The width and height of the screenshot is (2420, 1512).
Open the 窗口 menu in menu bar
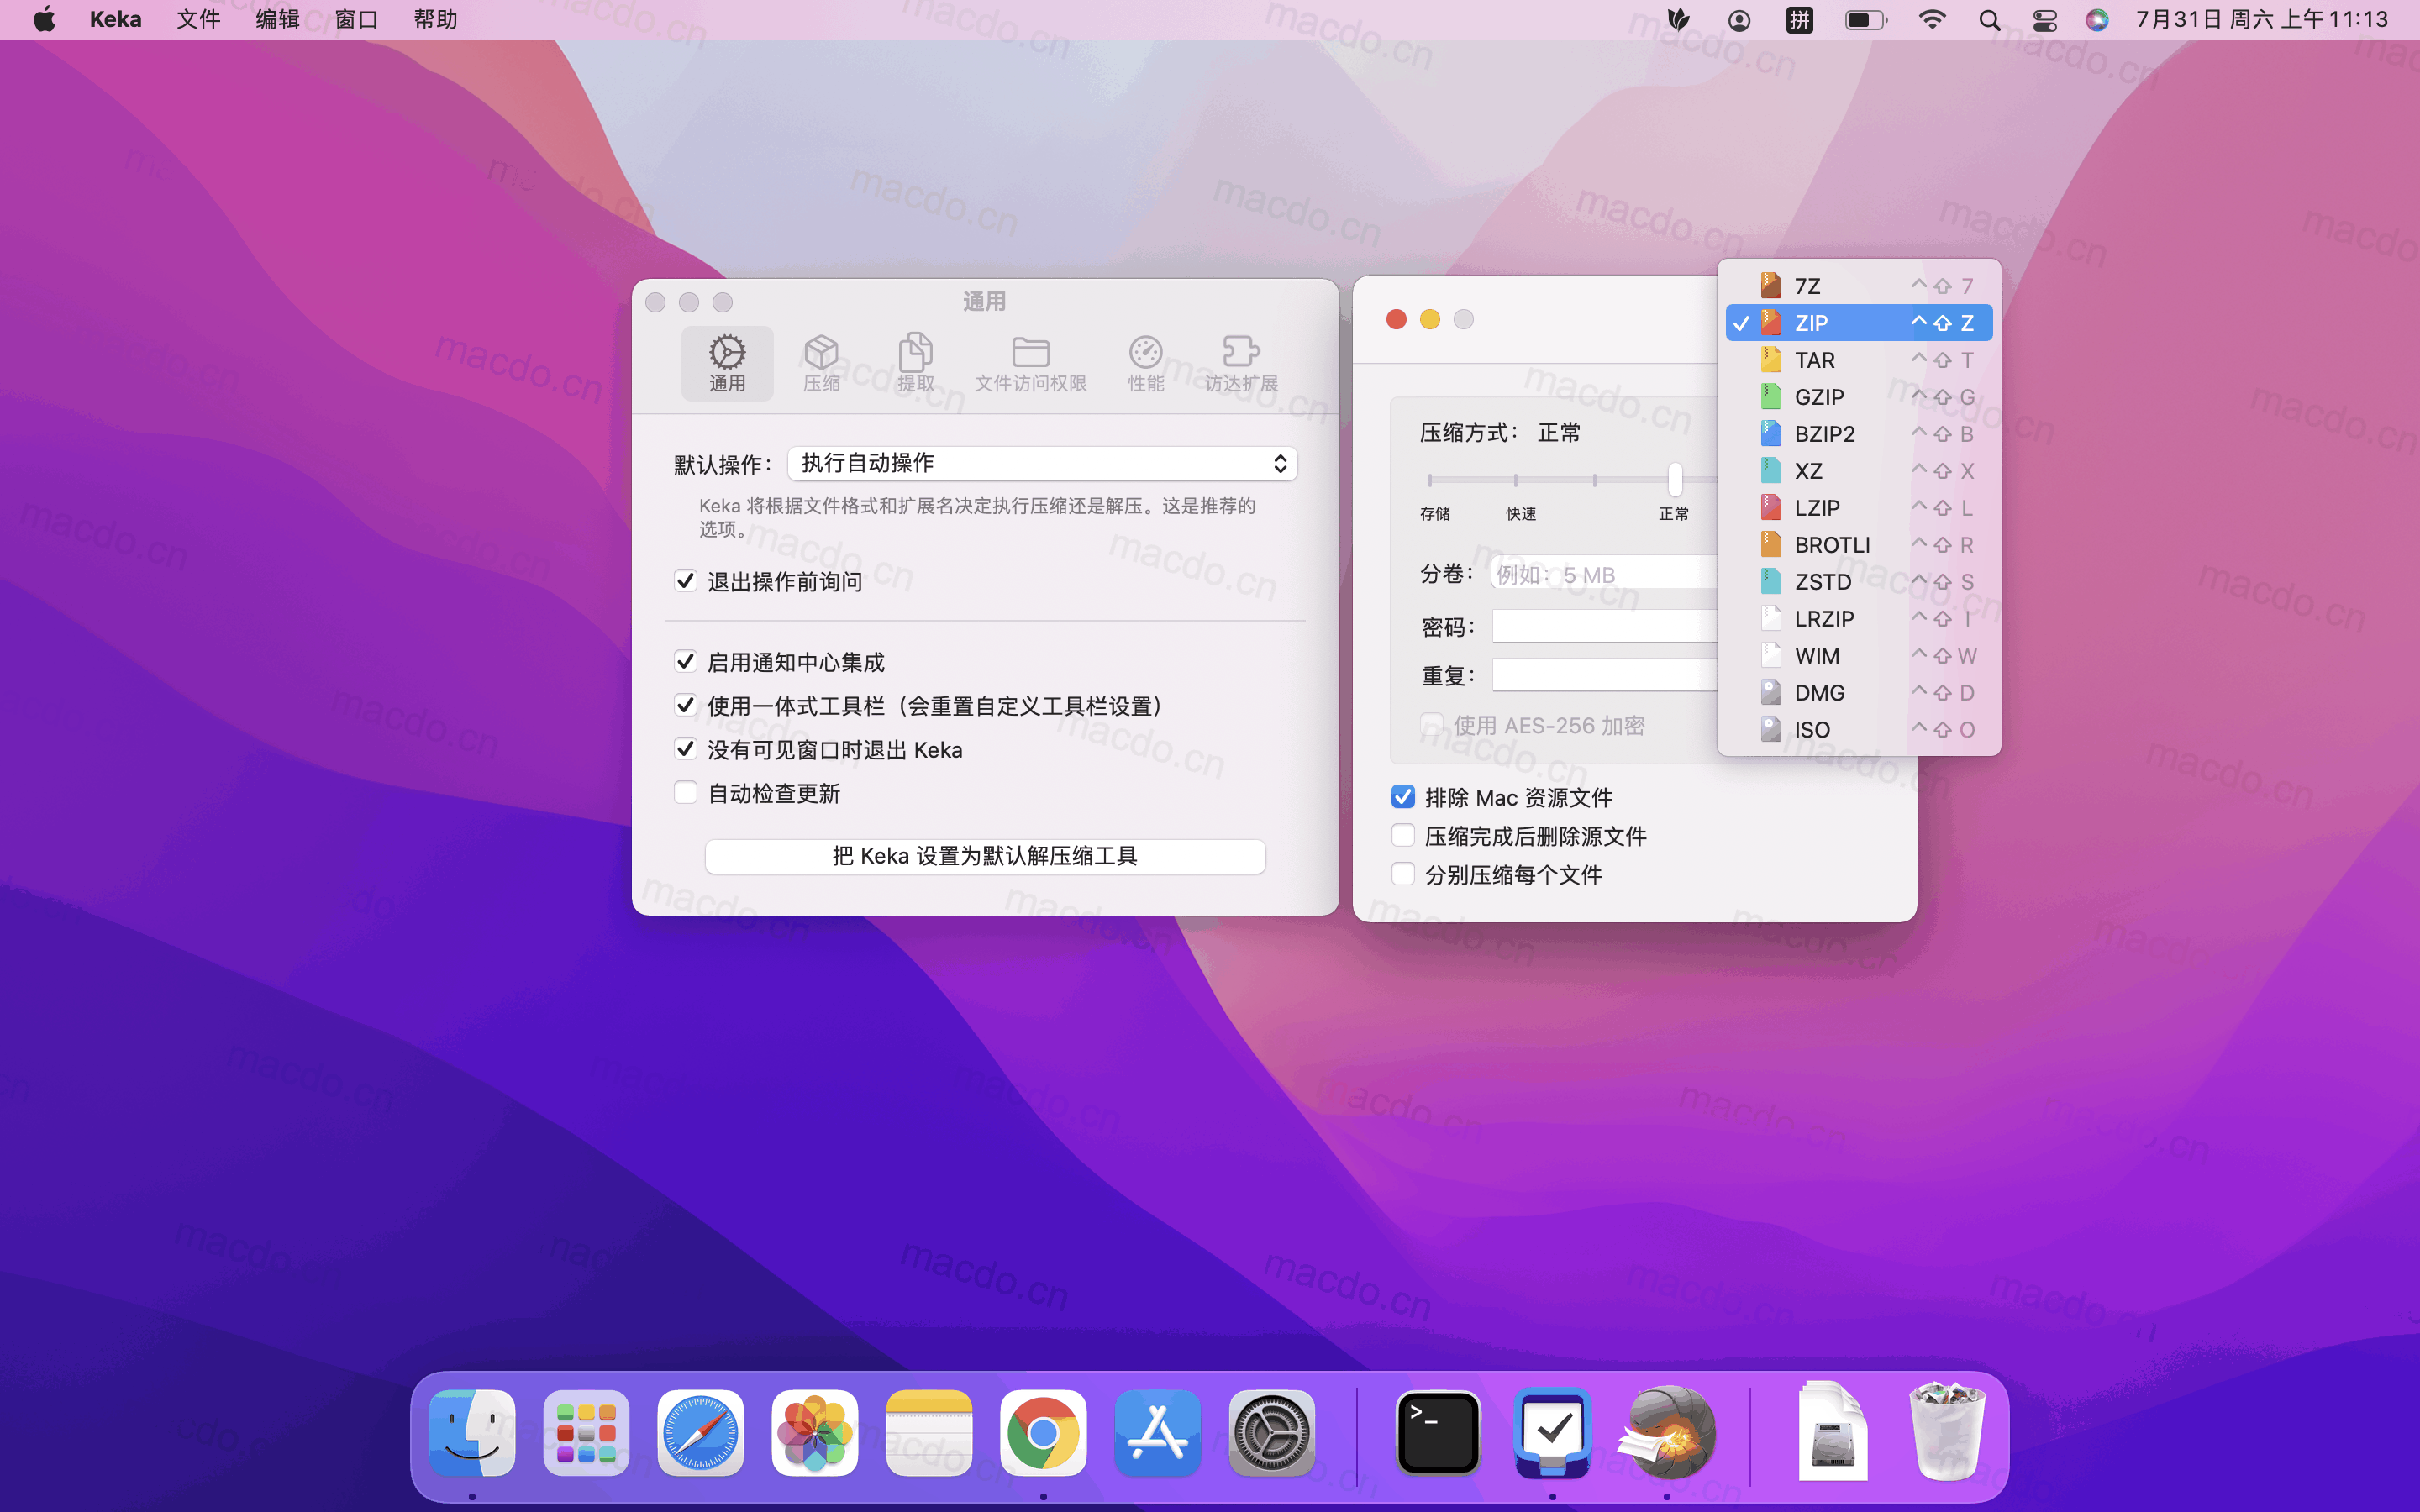pos(356,20)
